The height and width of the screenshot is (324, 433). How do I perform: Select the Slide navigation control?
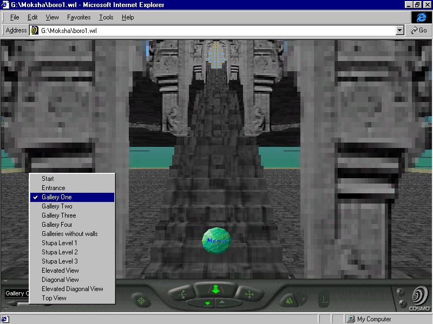click(x=249, y=294)
